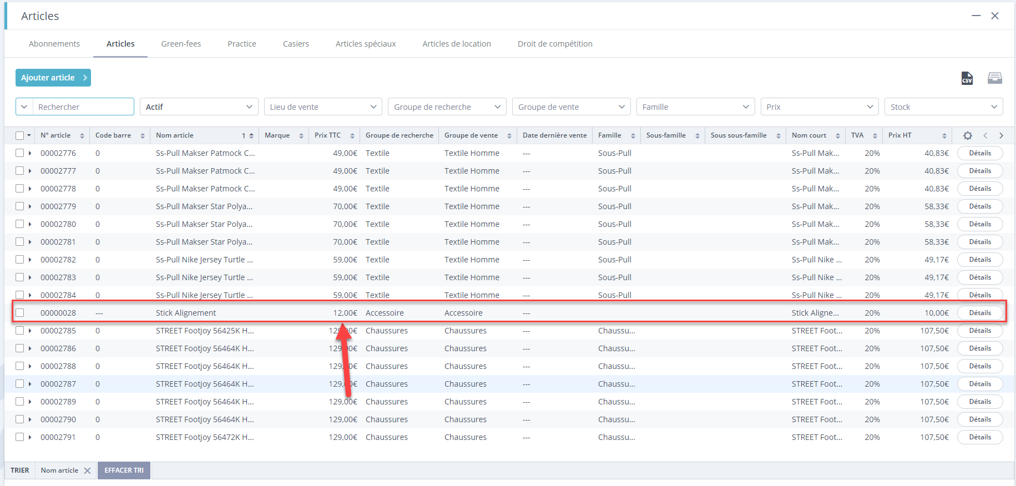
Task: Sort by Sous sous-famille column arrows
Action: pos(779,136)
